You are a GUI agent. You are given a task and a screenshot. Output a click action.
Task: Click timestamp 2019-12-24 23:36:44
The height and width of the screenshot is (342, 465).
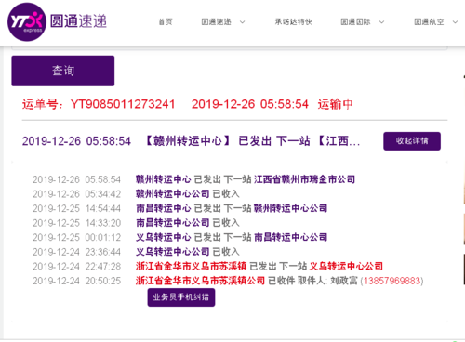[x=76, y=252]
